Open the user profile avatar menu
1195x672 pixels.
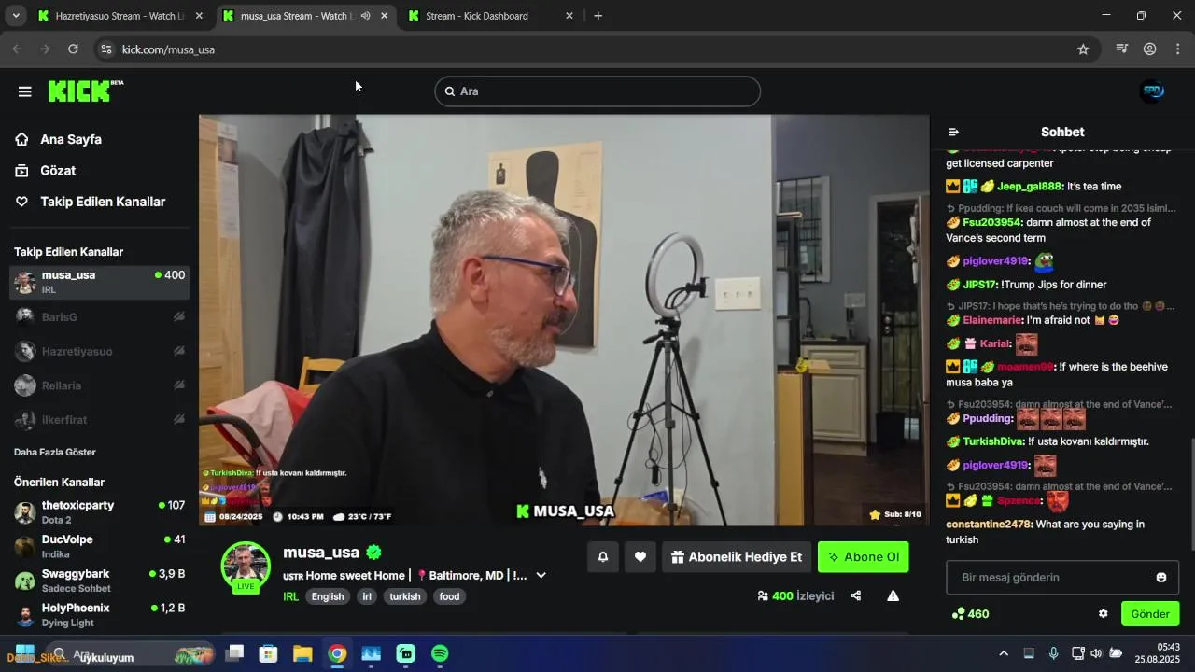[x=1152, y=91]
